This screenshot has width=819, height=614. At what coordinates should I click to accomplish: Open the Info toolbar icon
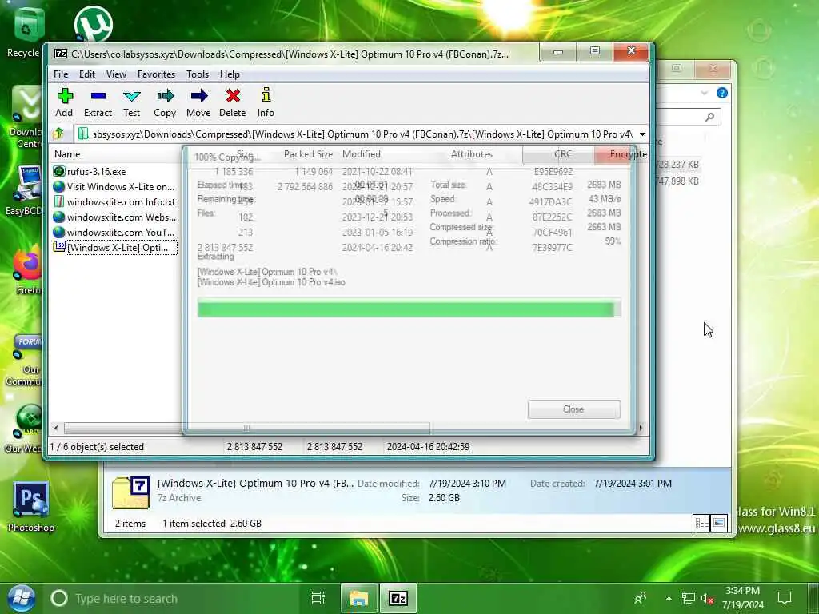click(x=266, y=102)
